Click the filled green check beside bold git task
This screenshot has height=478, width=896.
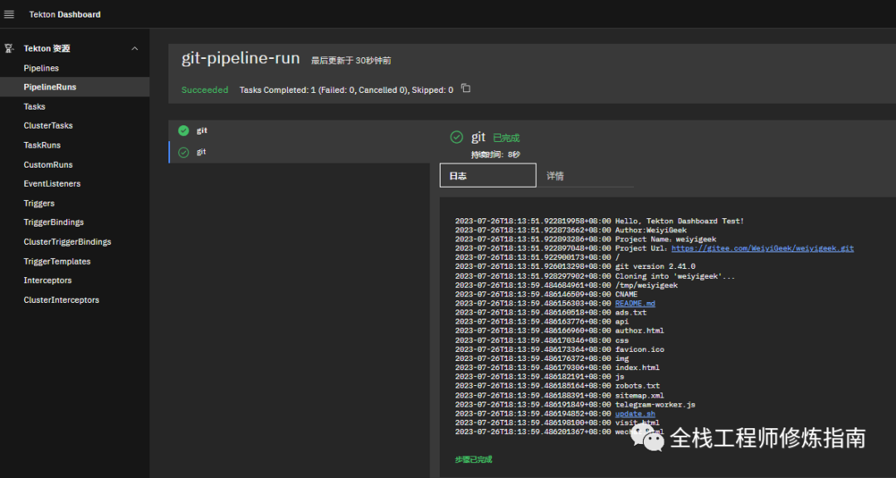tap(183, 131)
